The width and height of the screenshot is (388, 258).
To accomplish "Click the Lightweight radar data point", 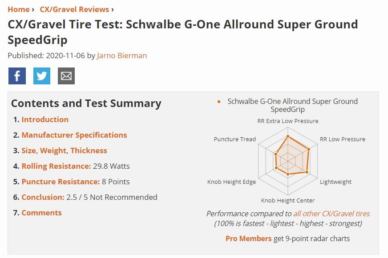I will (x=307, y=172).
